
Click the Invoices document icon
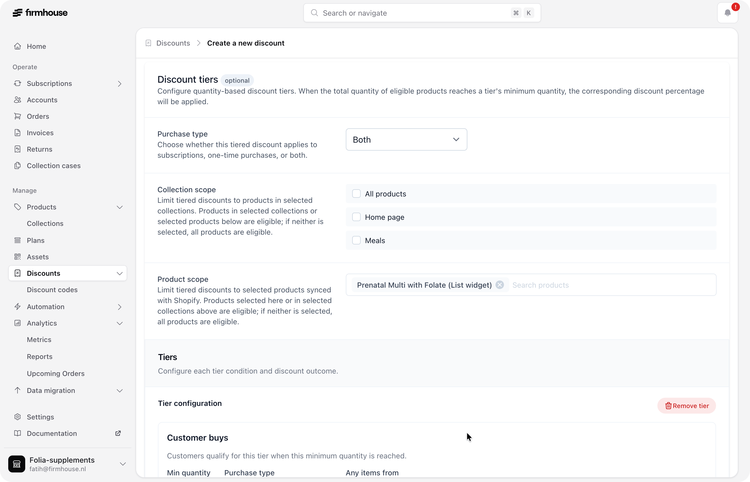tap(18, 133)
